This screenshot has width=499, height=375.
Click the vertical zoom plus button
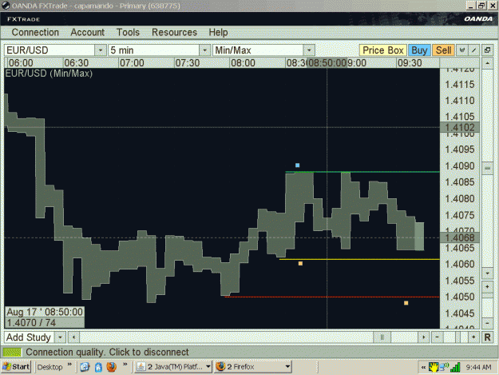(487, 286)
